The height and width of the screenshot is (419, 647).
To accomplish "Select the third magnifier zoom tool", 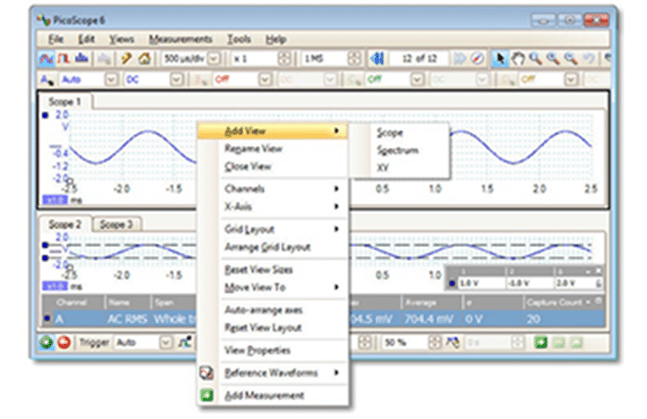I will pos(571,58).
